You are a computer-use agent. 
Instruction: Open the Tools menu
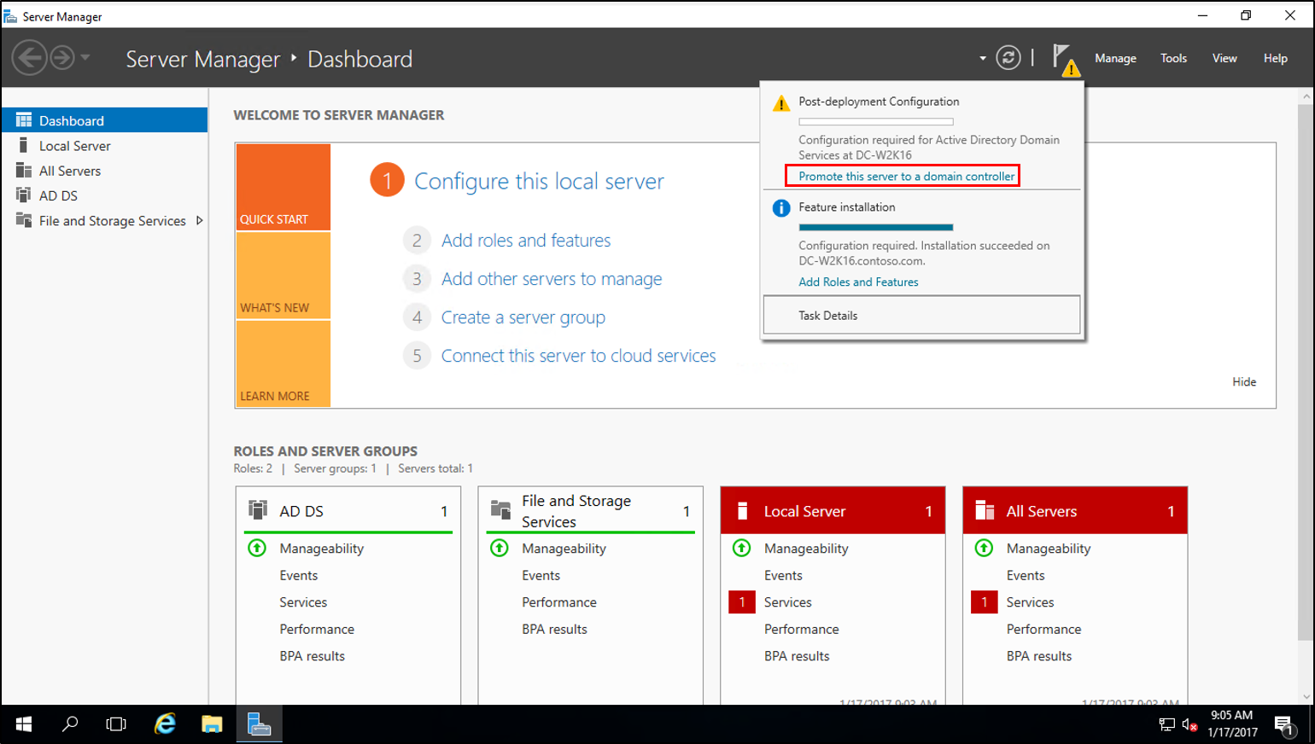click(x=1173, y=58)
